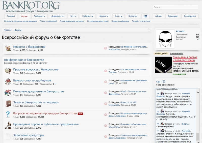The image size is (202, 143).
Task: Click the books icon for Полезные документы
Action: coord(8,93)
